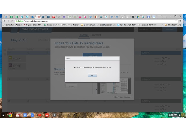Screen dimensions: 186x132
Task: Click the Error dialog title bar
Action: [x=92, y=59]
